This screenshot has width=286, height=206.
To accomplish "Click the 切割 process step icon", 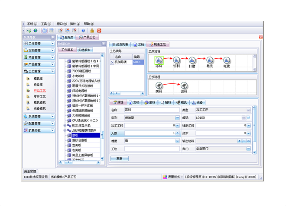I will pyautogui.click(x=176, y=60).
